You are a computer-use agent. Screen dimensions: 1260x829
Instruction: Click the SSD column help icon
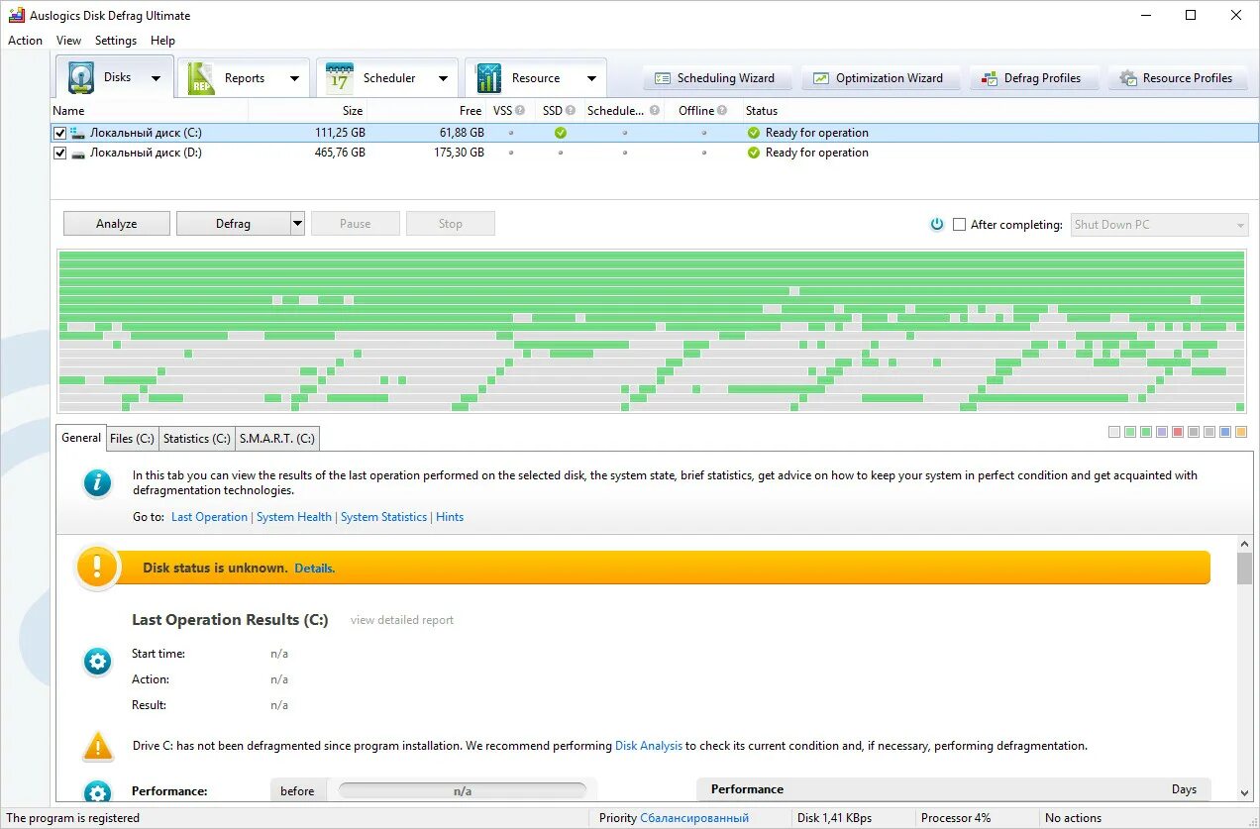(x=571, y=111)
